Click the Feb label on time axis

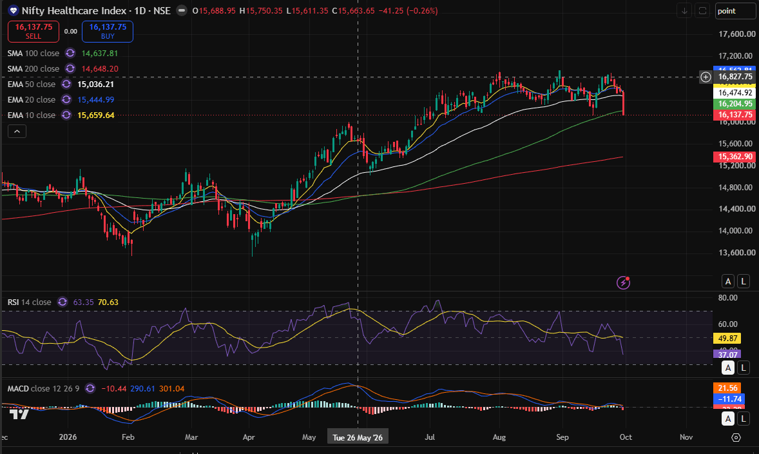coord(128,437)
